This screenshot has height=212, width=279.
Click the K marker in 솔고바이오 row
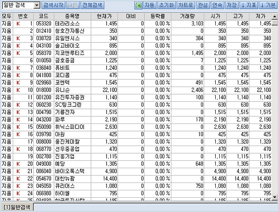pos(18,46)
